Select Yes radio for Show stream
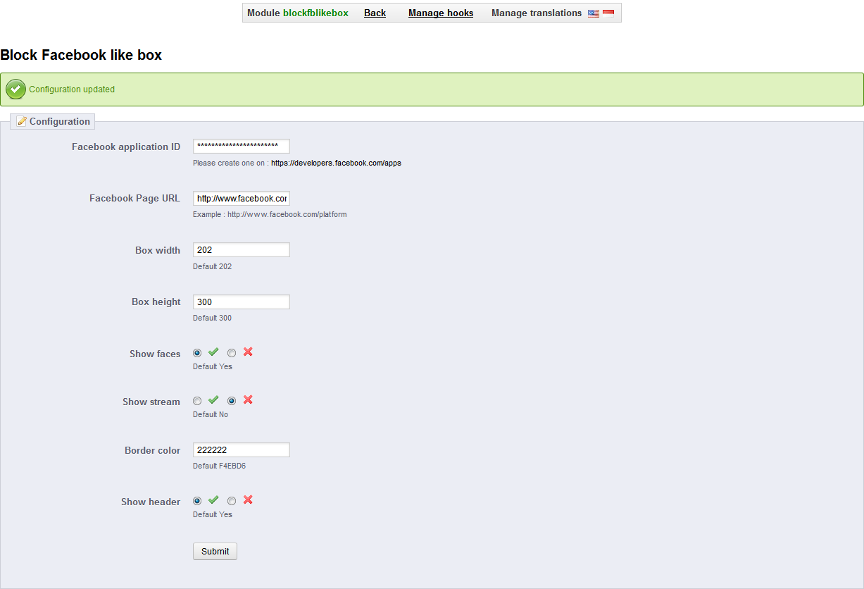Screen dimensions: 864x589 (x=197, y=401)
